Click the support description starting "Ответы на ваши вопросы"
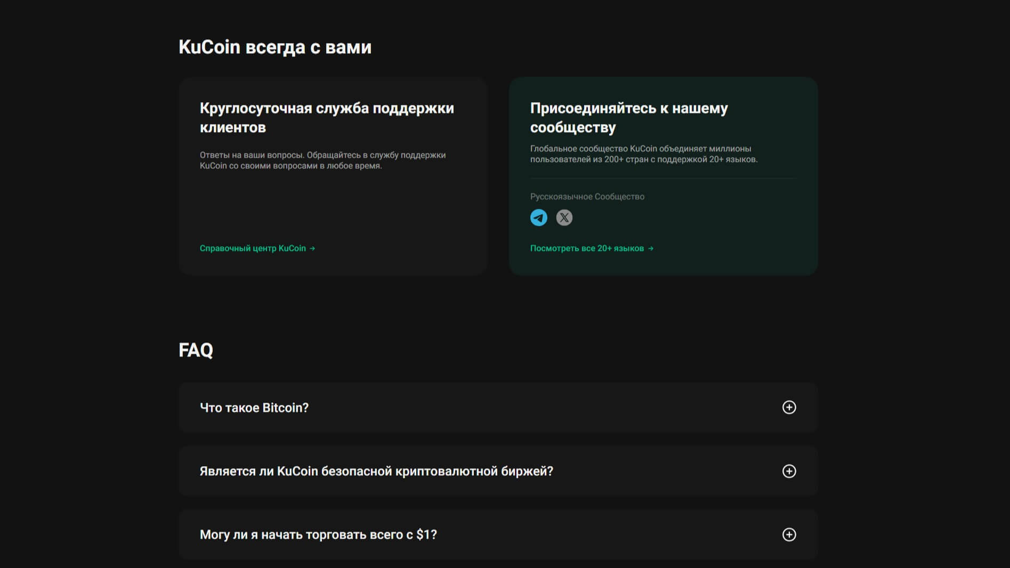The width and height of the screenshot is (1010, 568). click(322, 160)
